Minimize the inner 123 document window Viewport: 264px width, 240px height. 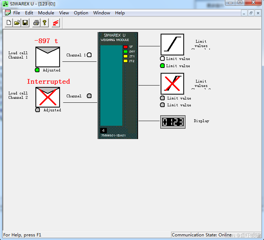(x=244, y=13)
